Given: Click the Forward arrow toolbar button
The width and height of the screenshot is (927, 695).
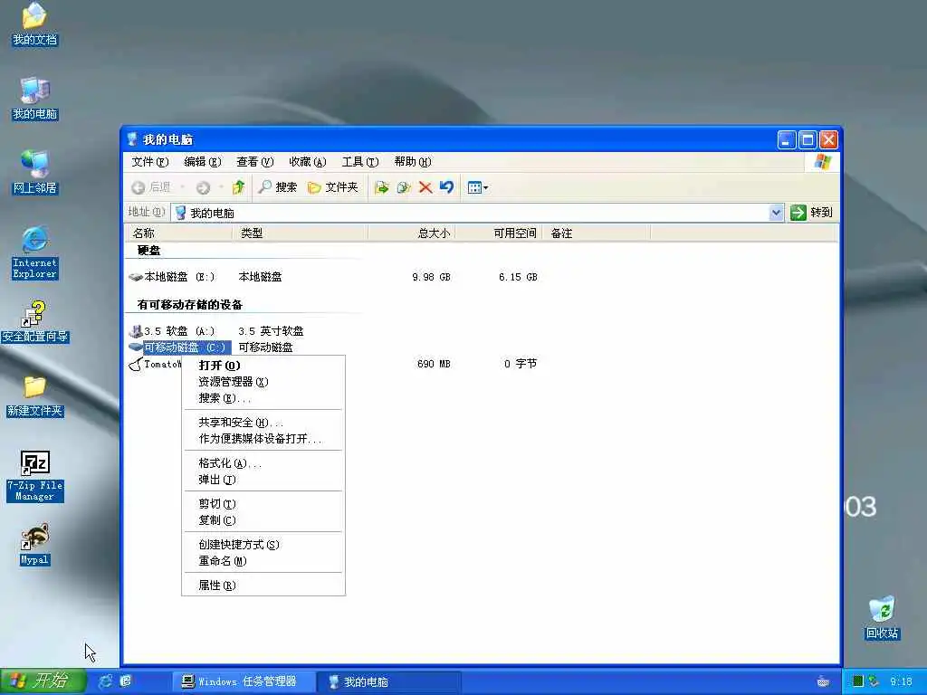Looking at the screenshot, I should pyautogui.click(x=203, y=187).
